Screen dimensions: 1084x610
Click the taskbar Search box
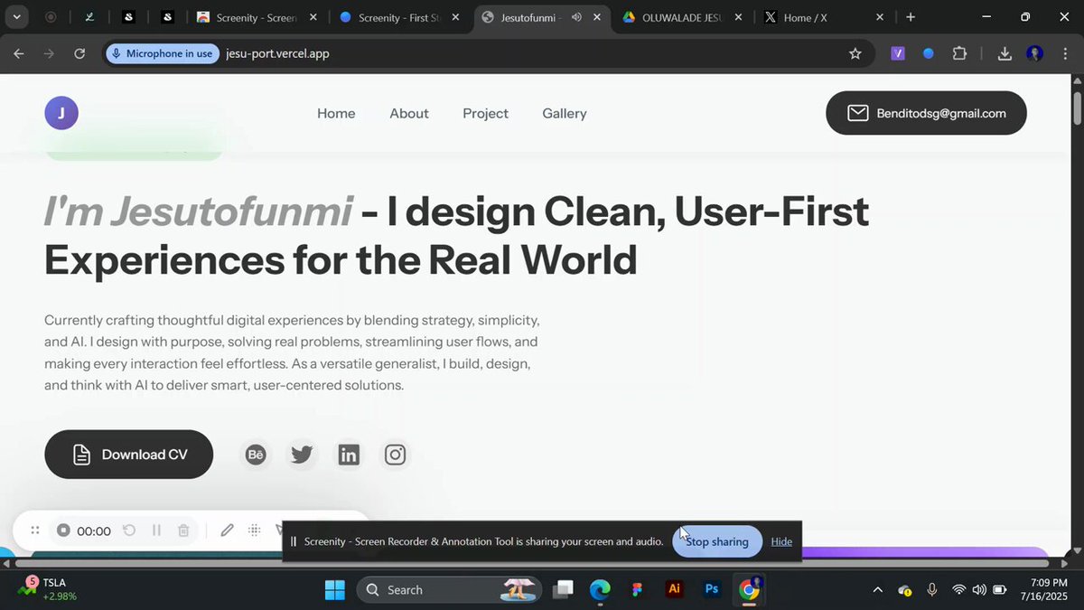(x=448, y=589)
